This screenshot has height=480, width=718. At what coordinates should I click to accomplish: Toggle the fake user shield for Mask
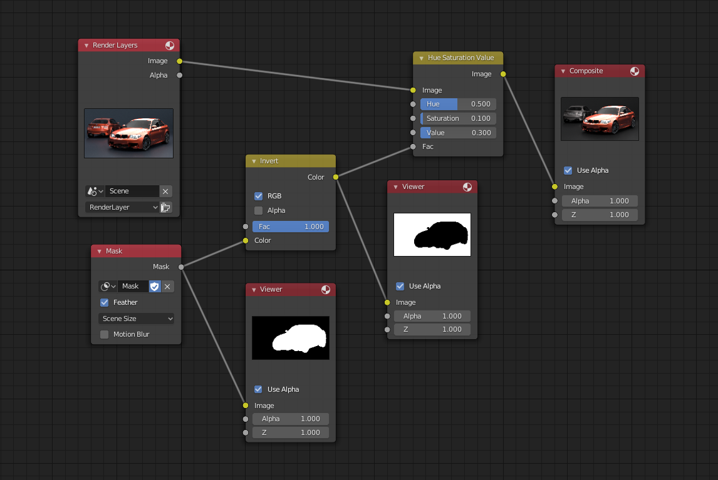pos(154,286)
